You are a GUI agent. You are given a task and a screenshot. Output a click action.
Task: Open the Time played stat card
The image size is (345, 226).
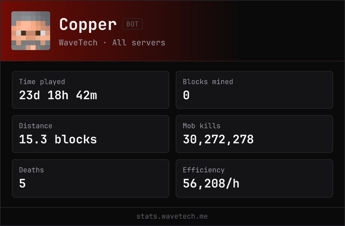click(x=91, y=90)
